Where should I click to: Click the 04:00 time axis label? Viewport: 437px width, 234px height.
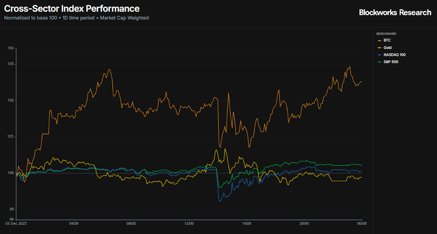click(74, 223)
